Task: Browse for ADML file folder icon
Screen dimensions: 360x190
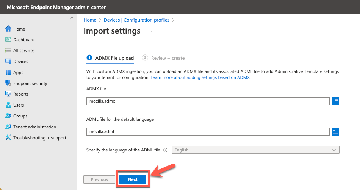Action: click(x=335, y=131)
